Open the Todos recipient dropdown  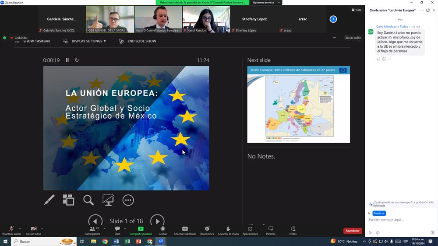379,213
